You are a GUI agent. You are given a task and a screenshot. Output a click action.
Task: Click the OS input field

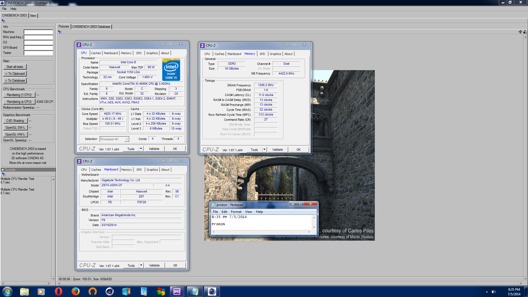click(38, 42)
